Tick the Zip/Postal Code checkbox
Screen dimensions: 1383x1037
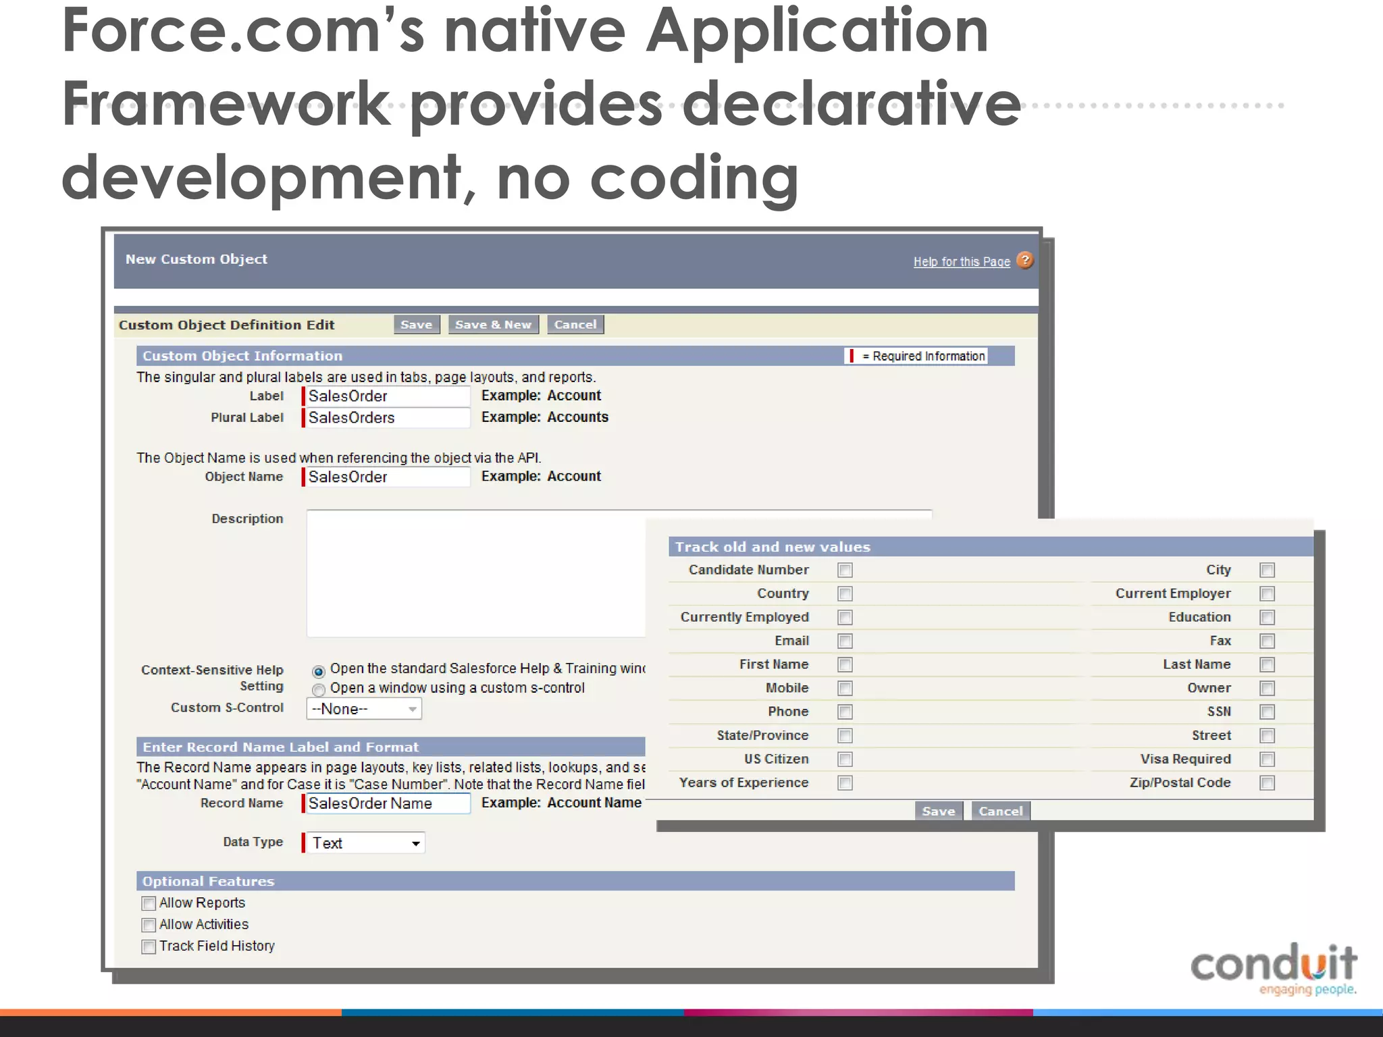(x=1267, y=783)
